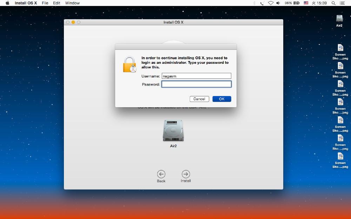Click the Username field containing nagasm

(x=196, y=76)
